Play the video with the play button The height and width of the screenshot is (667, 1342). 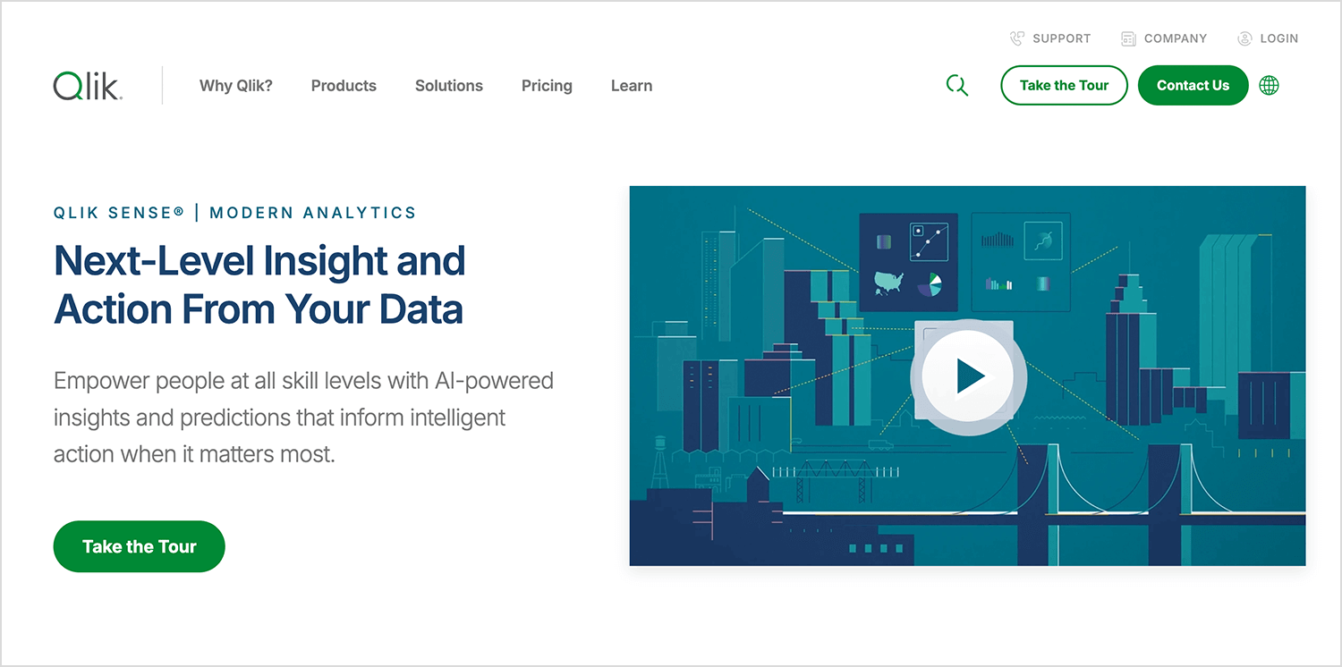coord(968,376)
